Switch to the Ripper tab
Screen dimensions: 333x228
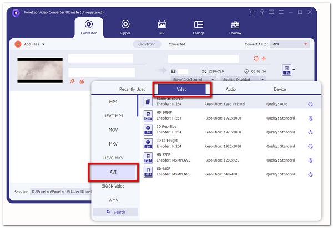[x=125, y=28]
